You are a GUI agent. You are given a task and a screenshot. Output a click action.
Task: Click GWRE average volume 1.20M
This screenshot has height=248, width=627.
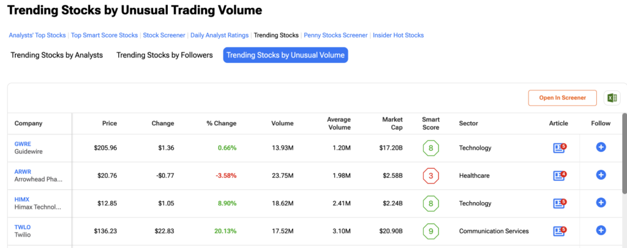coord(341,148)
